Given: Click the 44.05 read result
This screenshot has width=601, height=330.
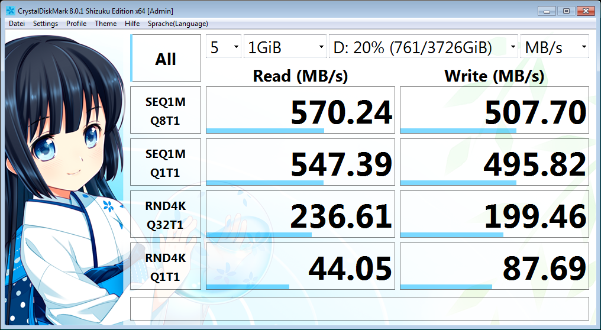Looking at the screenshot, I should [300, 266].
